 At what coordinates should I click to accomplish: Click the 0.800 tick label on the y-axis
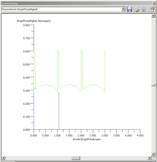(26, 25)
